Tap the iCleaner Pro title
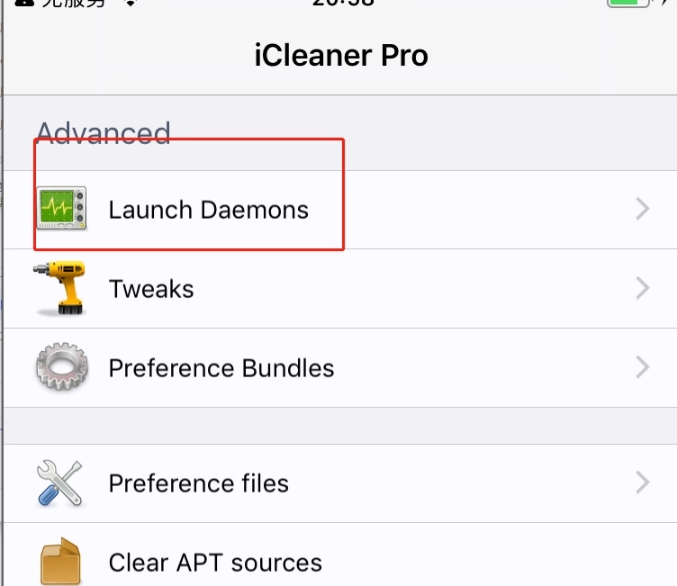Screen dimensions: 677x586 coord(341,55)
